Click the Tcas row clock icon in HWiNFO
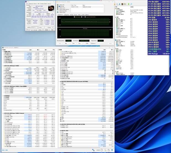The height and width of the screenshot is (153, 171). [x=4, y=101]
